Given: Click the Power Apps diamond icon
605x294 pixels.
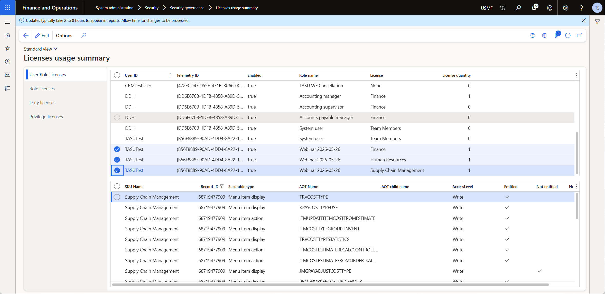Looking at the screenshot, I should [x=533, y=35].
